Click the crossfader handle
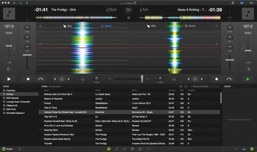This screenshot has width=257, height=152. (x=142, y=79)
